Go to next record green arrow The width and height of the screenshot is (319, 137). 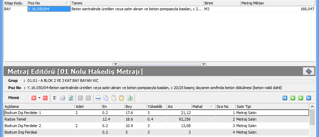[x=301, y=98]
